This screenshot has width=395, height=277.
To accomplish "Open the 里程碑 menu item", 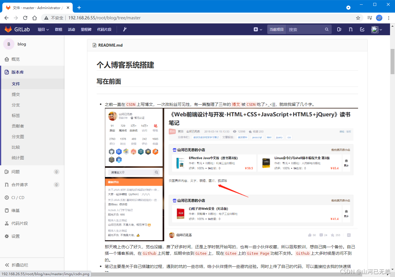I will 86,29.
